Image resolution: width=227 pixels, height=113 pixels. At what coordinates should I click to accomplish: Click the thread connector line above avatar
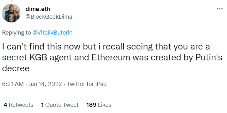tap(11, 1)
